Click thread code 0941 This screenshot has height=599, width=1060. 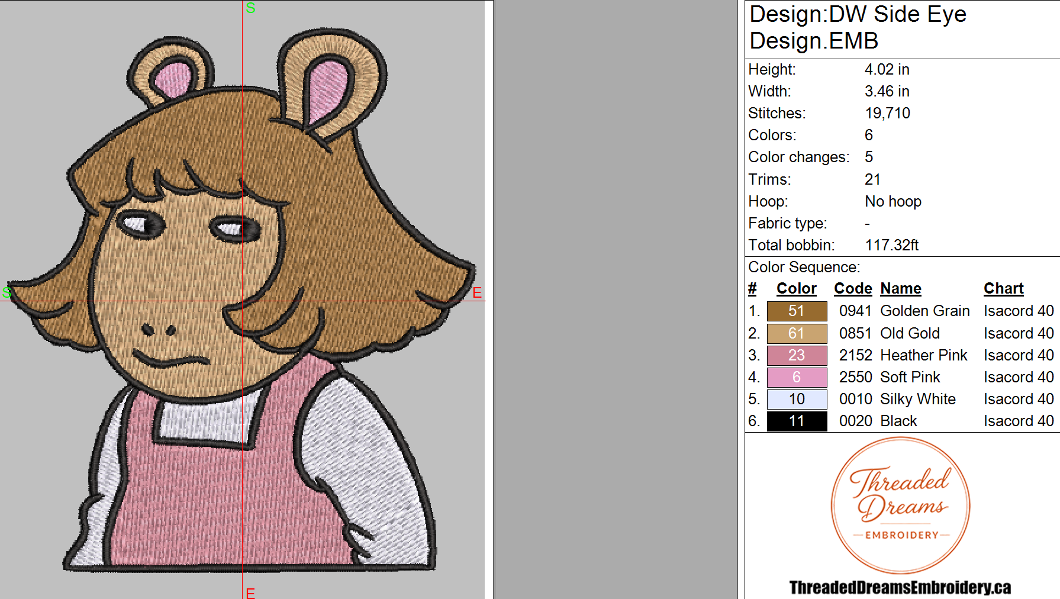point(855,311)
